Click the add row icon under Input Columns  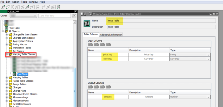90,45
